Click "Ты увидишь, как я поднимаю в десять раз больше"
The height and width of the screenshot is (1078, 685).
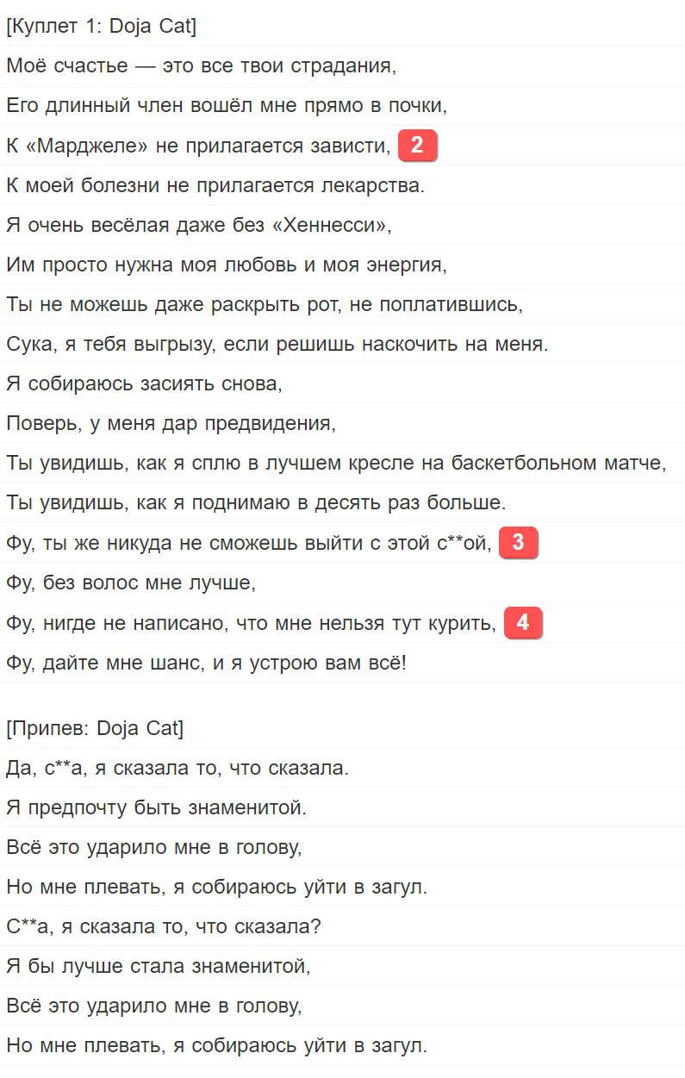pyautogui.click(x=256, y=503)
